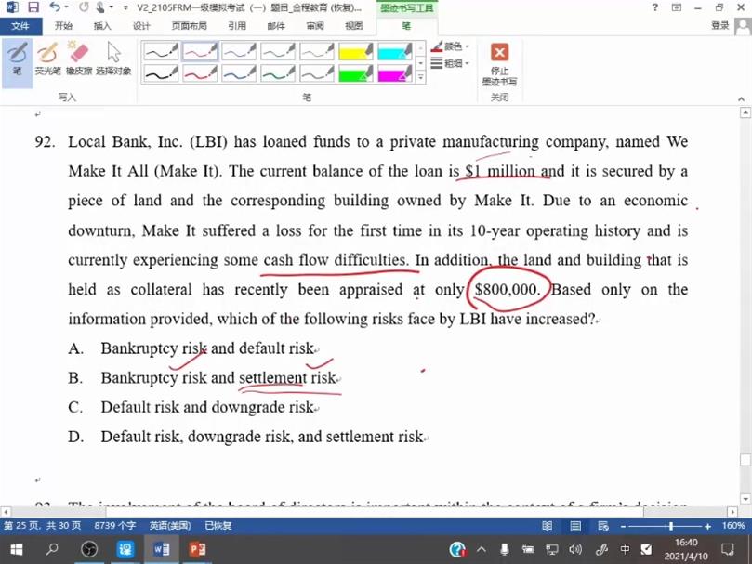Open the notification center icon
Image resolution: width=752 pixels, height=564 pixels.
pos(728,550)
